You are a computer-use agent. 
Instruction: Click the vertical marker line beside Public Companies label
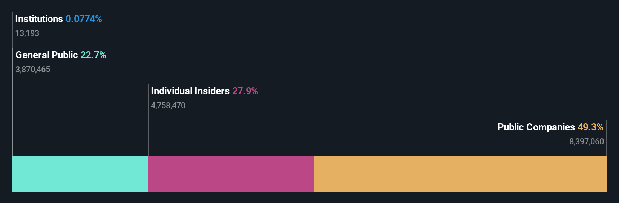[606, 138]
